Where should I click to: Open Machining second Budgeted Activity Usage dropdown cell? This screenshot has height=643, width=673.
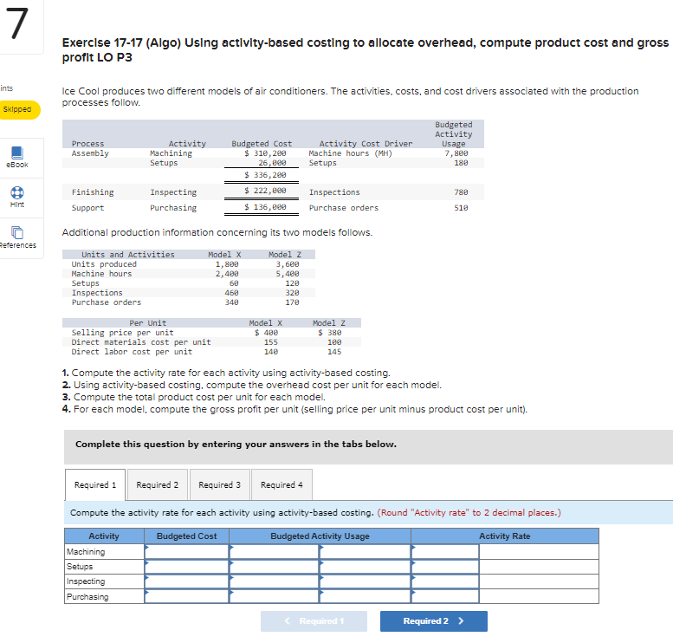pyautogui.click(x=366, y=551)
